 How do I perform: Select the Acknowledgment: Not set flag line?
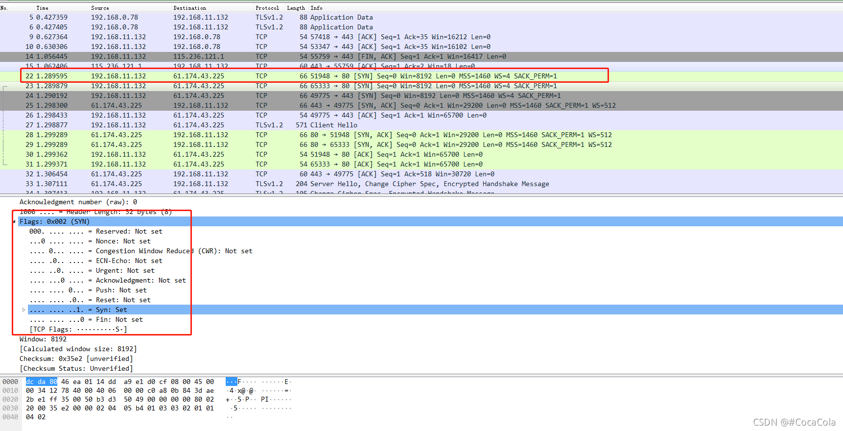click(107, 280)
